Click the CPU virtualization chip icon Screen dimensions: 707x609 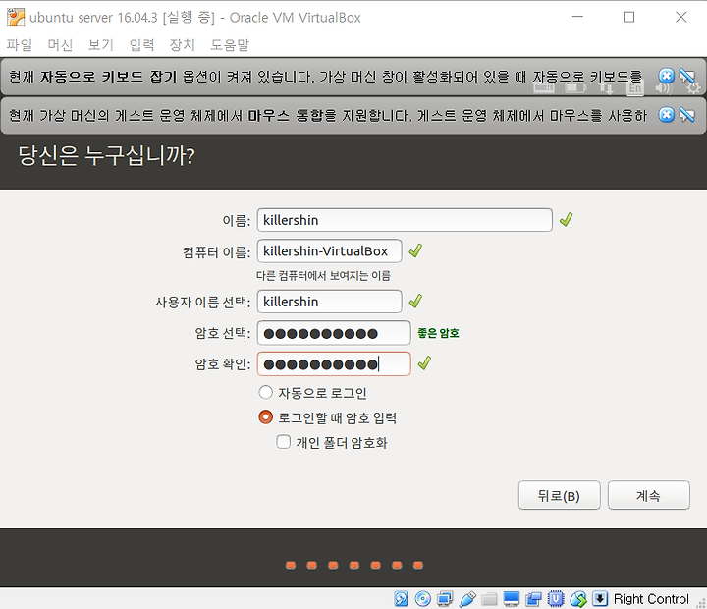(556, 598)
